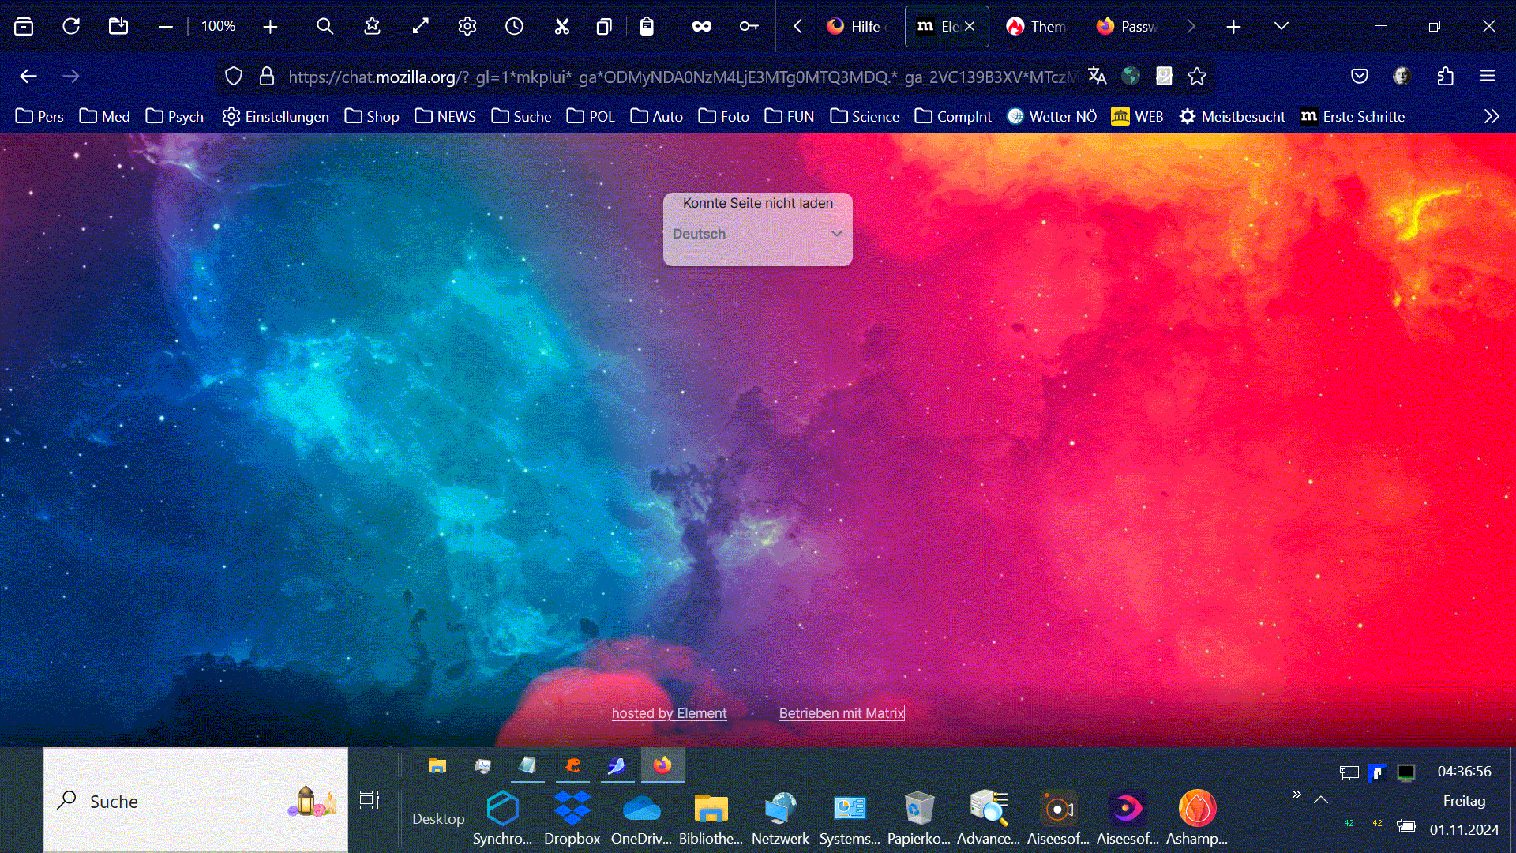Screen dimensions: 1516x853
Task: Open the NEWS bookmarks folder
Action: (x=445, y=116)
